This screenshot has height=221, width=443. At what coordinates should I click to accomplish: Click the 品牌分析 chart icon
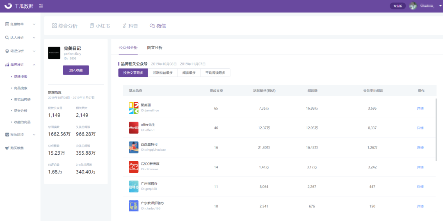[x=7, y=65]
